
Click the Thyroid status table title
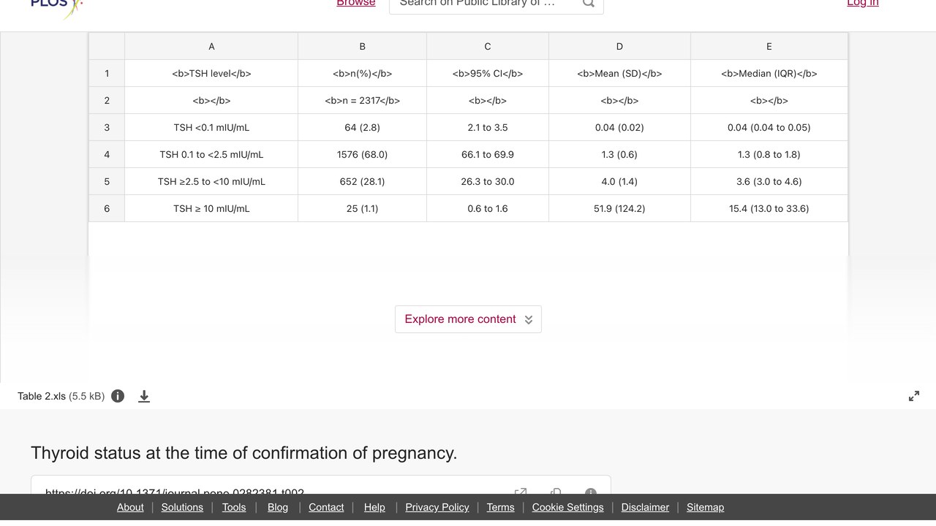(x=244, y=453)
